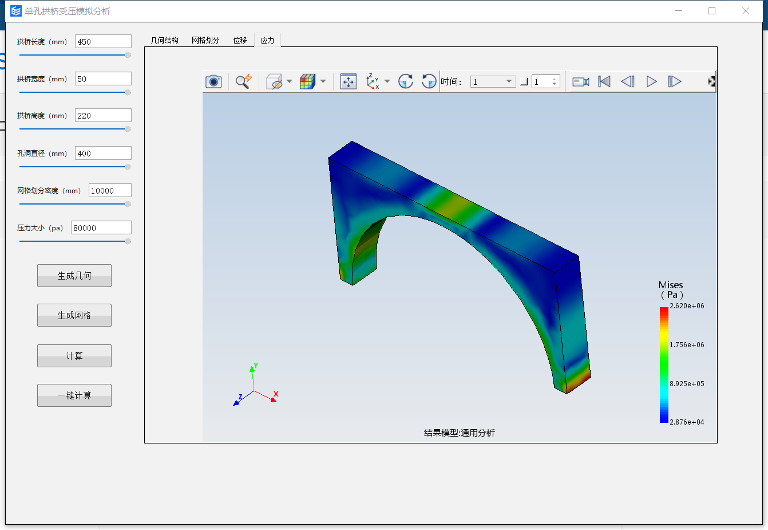The height and width of the screenshot is (530, 768).
Task: Click the 孔洞直径 slider handle
Action: coord(128,167)
